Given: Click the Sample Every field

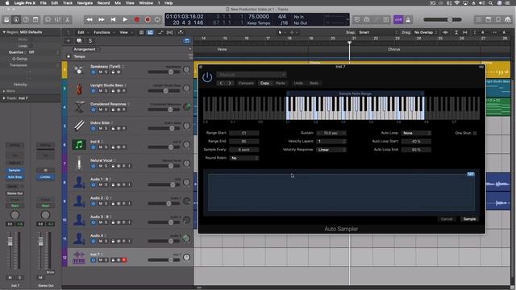Looking at the screenshot, I should tap(243, 150).
